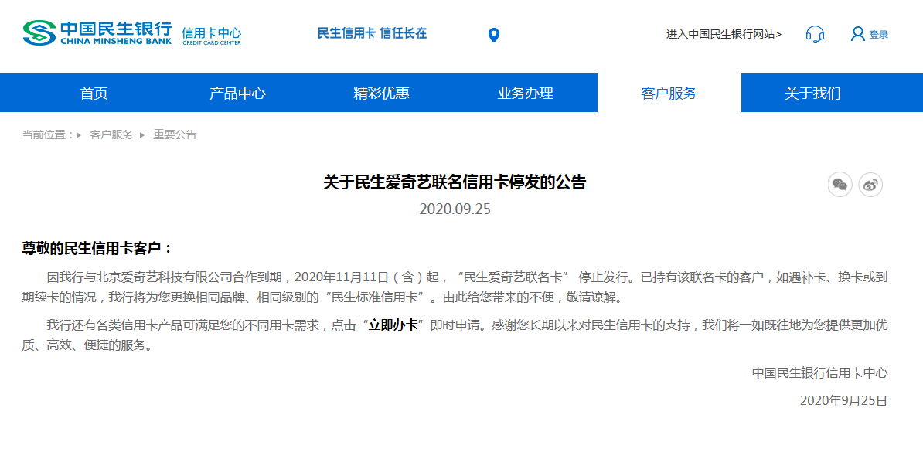Click the China Minsheng Bank logo
Screen dimensions: 923x459
97,33
